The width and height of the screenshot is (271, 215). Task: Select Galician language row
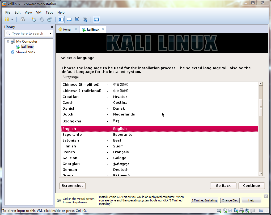tap(159, 158)
